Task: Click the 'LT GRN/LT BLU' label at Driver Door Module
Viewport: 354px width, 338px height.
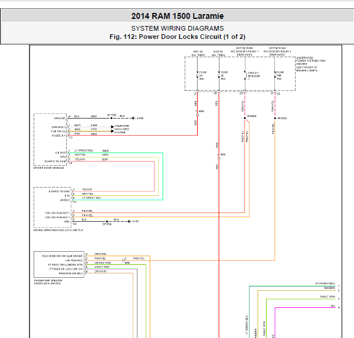Action: coord(84,150)
